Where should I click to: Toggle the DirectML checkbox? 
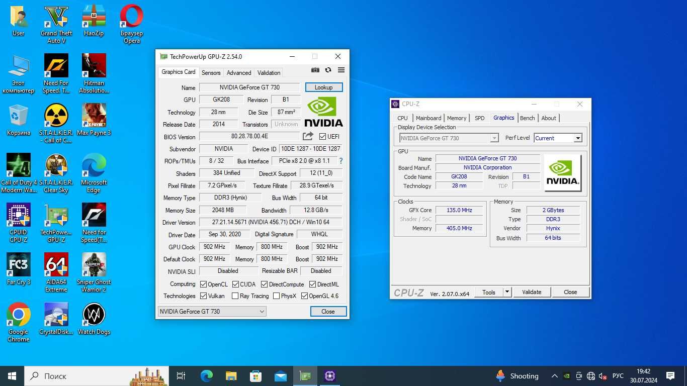(x=312, y=284)
